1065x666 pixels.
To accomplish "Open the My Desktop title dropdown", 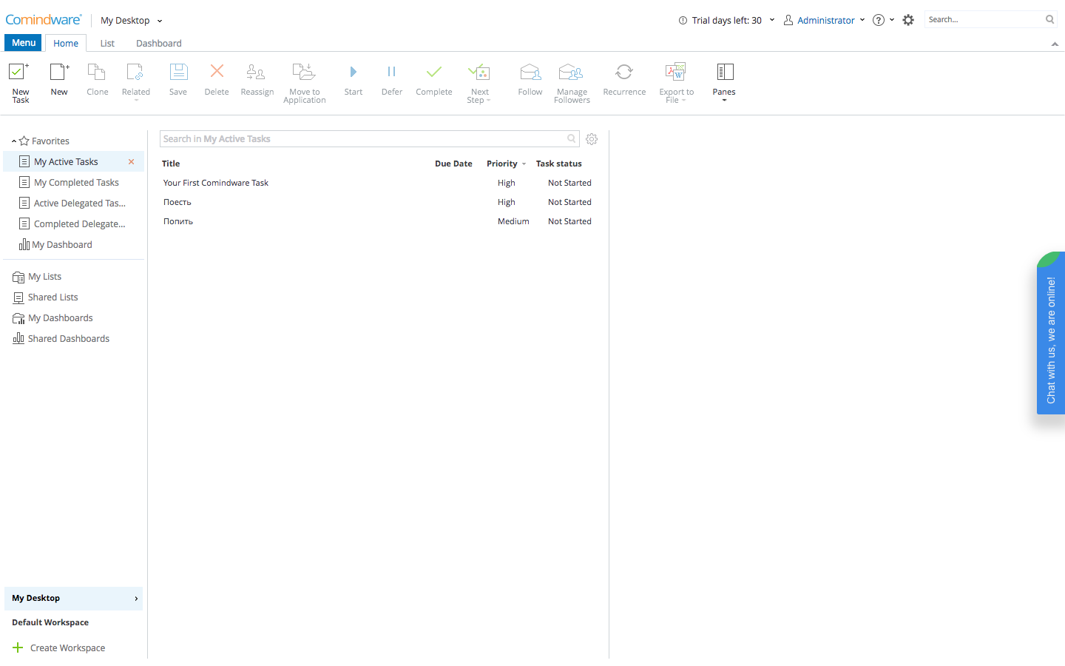I will point(132,21).
